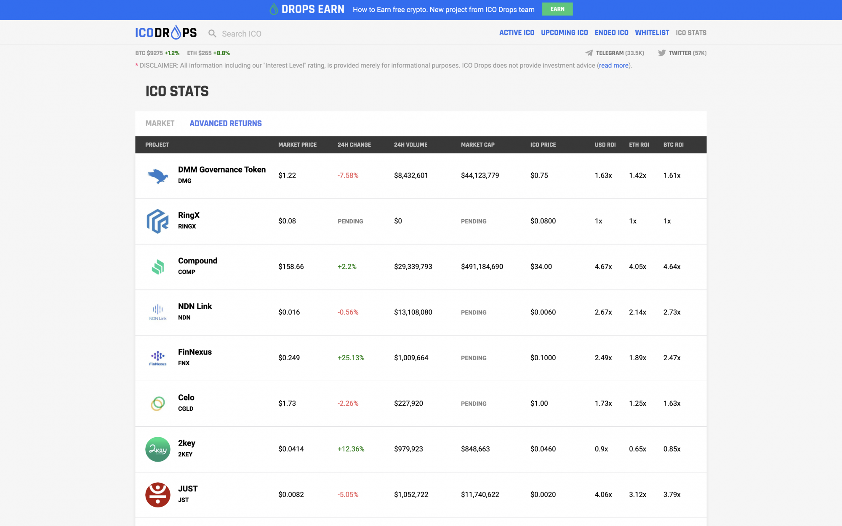Go to ENDED ICO page
The image size is (842, 526).
[611, 32]
